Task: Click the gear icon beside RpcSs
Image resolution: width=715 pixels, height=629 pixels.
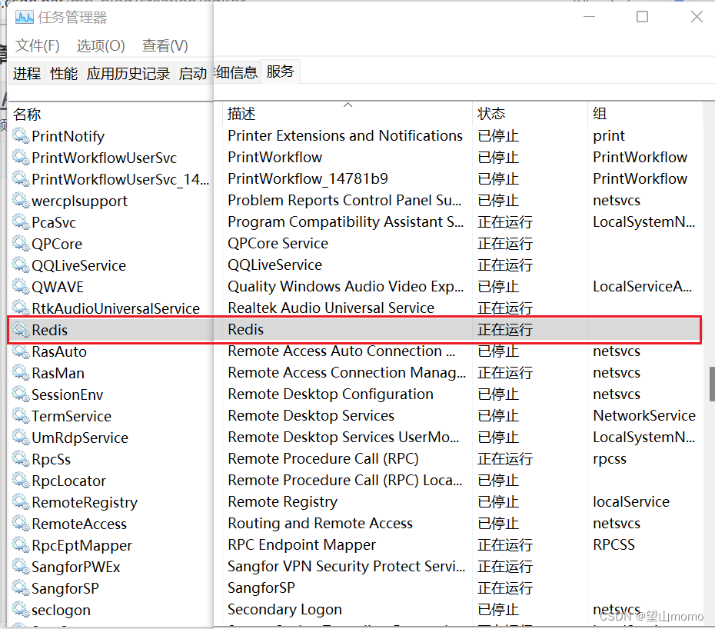Action: tap(21, 459)
